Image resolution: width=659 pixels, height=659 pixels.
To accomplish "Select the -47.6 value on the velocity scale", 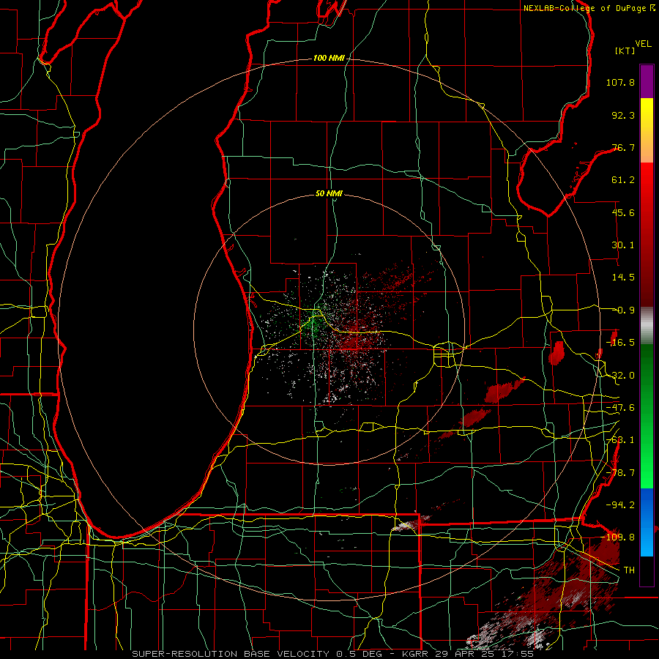I will pyautogui.click(x=620, y=408).
